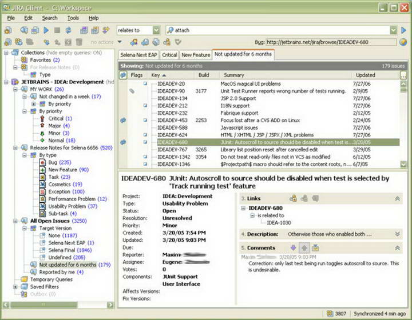Collapse the 'is related to' link node
The image size is (412, 320).
252,215
